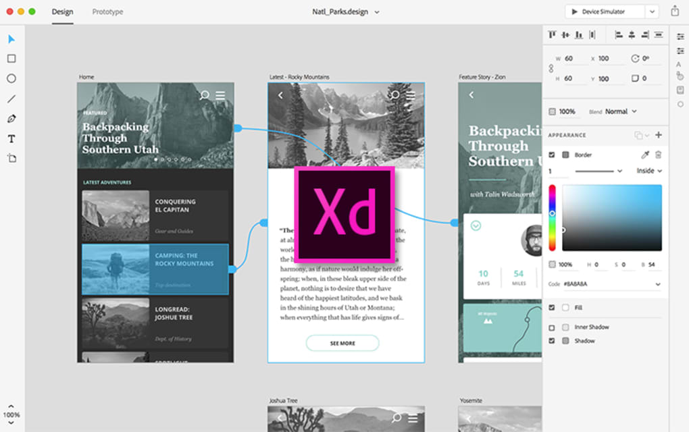The image size is (689, 432).
Task: Click the eyedropper next to Border
Action: [x=645, y=155]
